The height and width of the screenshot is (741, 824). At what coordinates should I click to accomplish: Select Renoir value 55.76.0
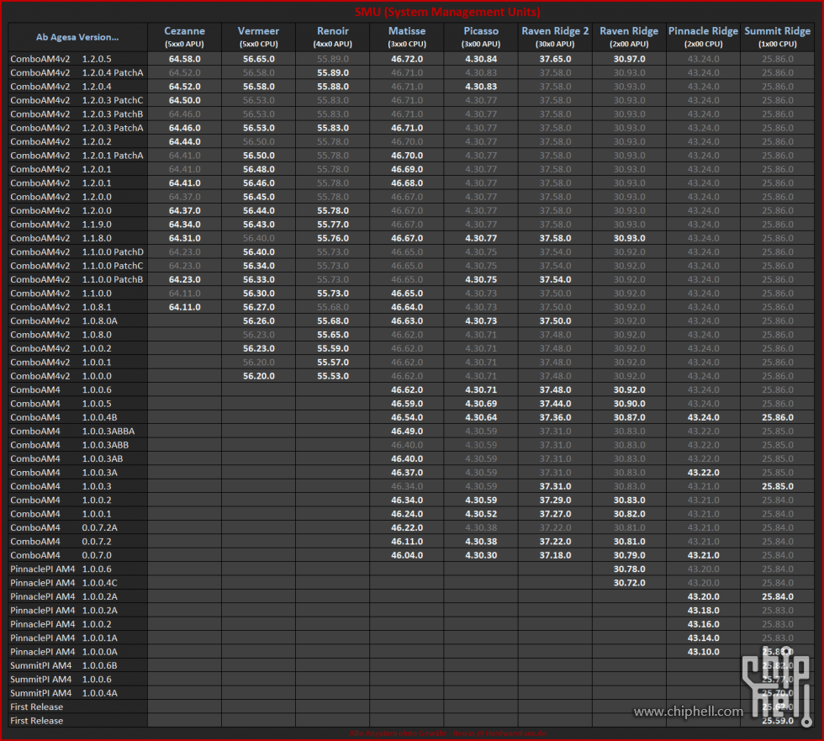tap(333, 238)
